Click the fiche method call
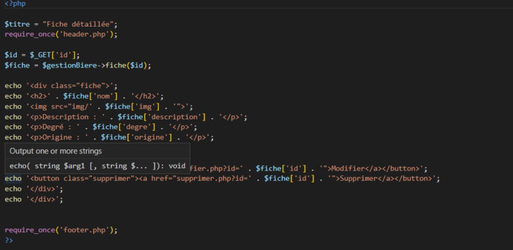The height and width of the screenshot is (250, 513). point(116,65)
